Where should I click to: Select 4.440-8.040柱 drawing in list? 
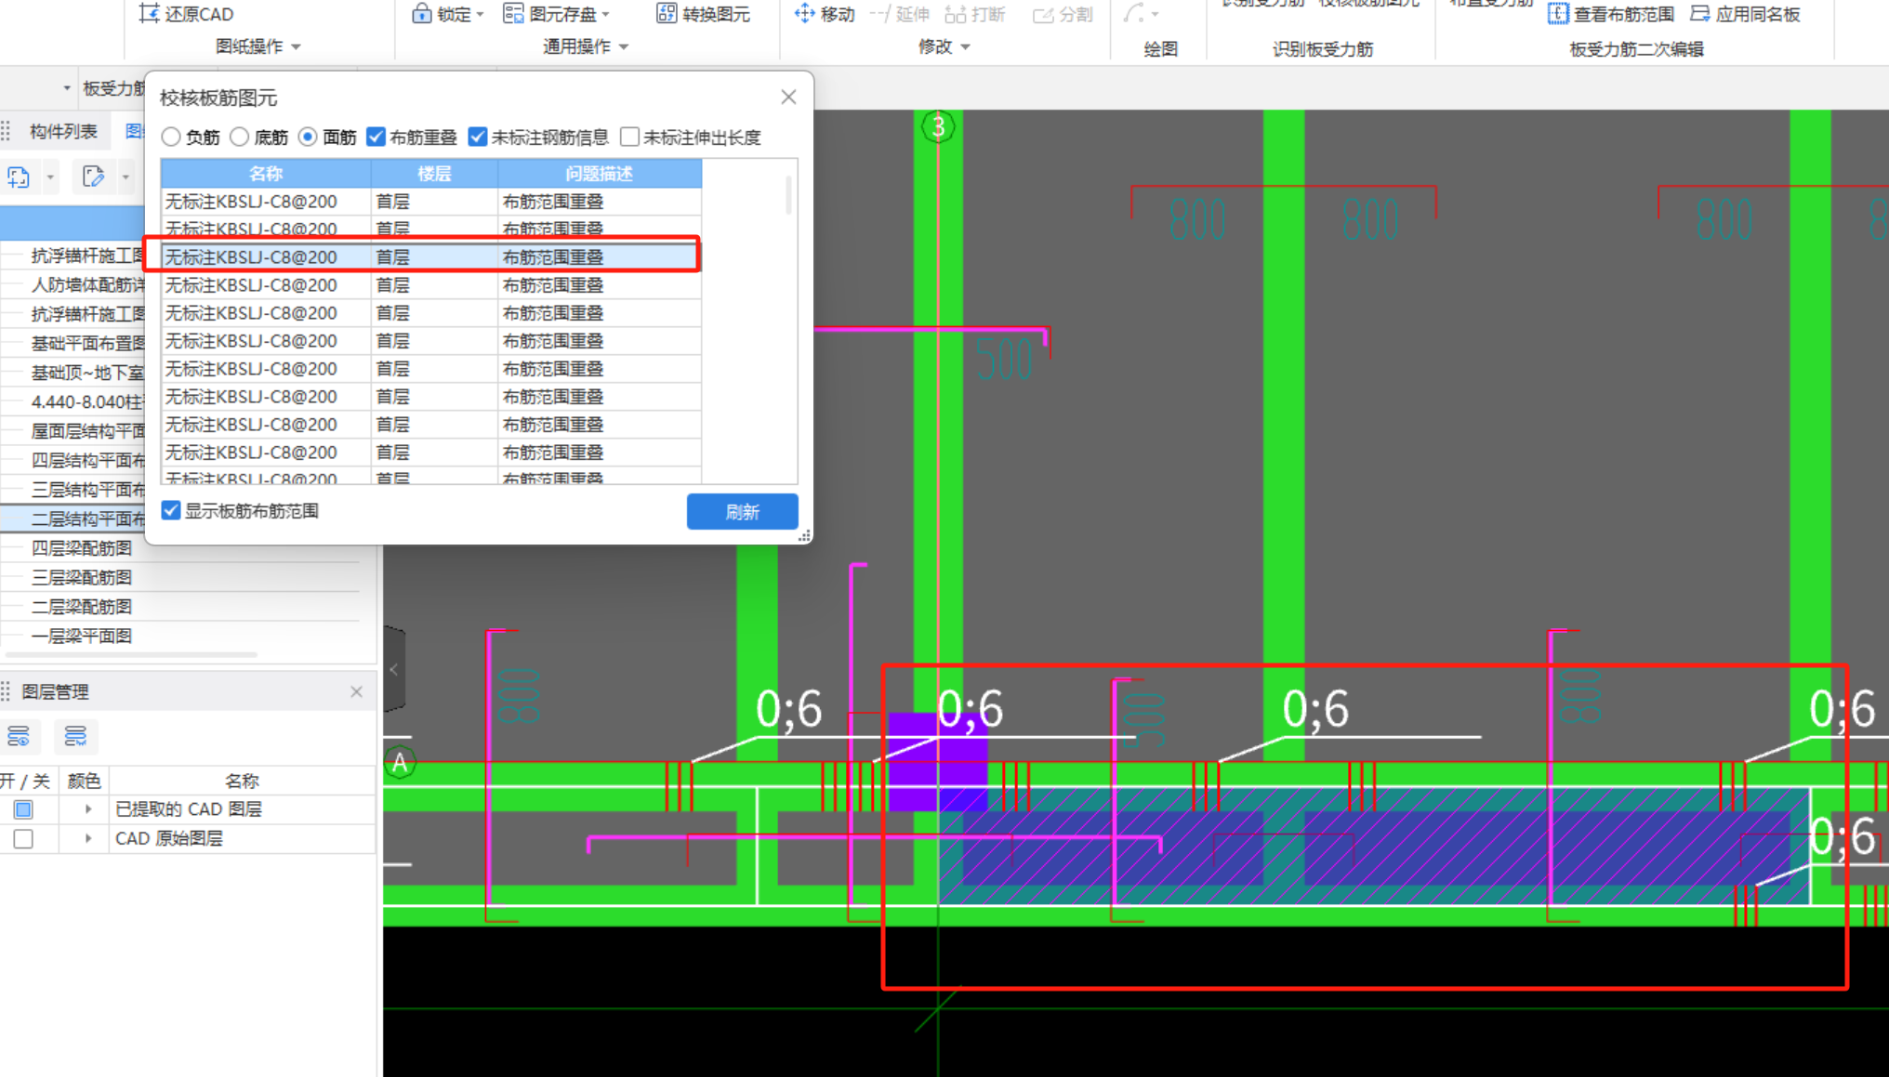point(88,401)
